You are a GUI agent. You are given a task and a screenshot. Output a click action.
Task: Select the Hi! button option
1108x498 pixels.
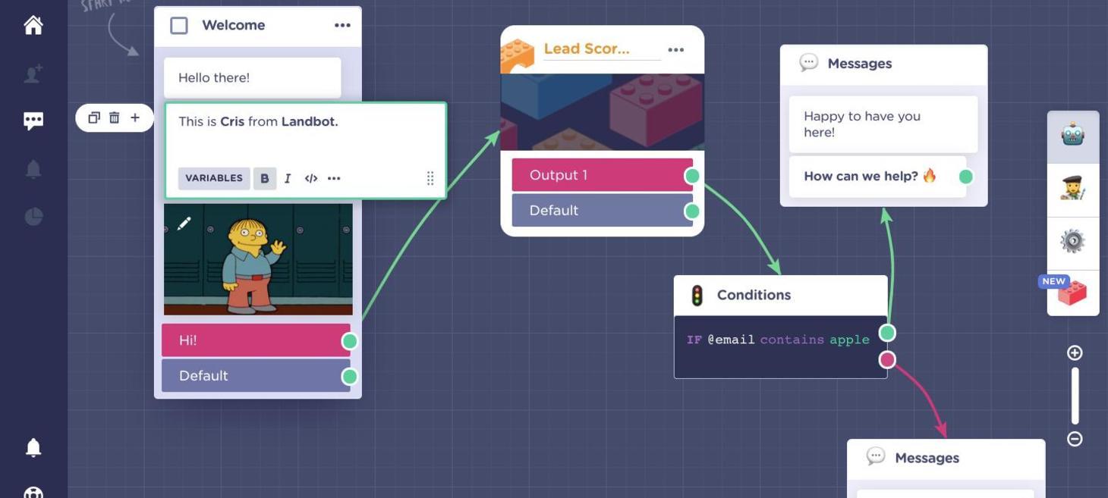pyautogui.click(x=256, y=340)
